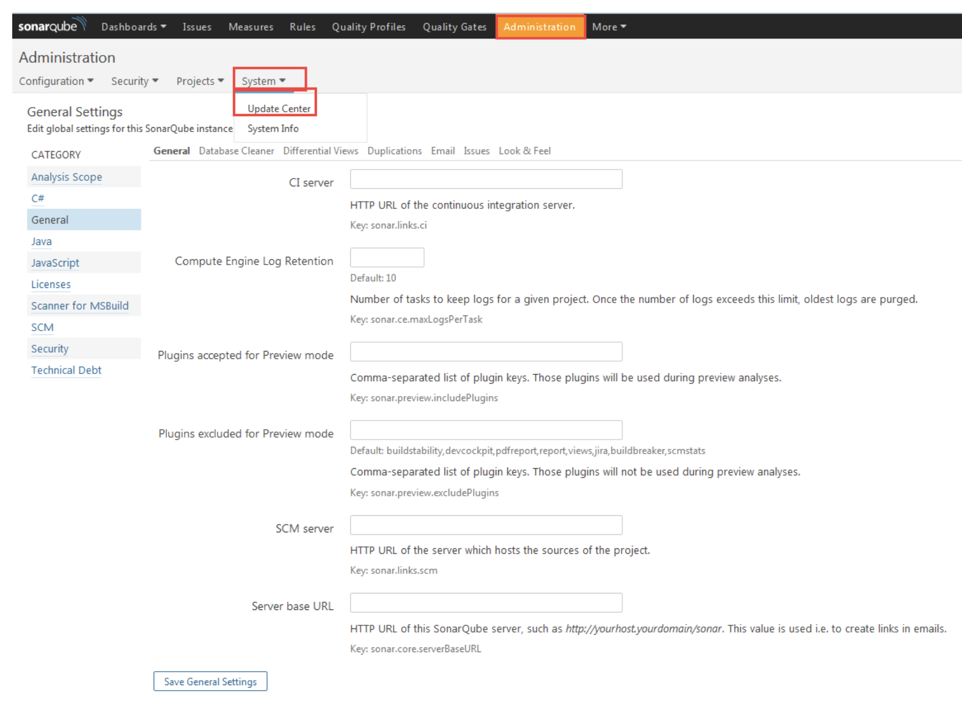The width and height of the screenshot is (962, 709).
Task: Click the 'Key: sonar.preview.excludePlugins' text
Action: coord(424,493)
